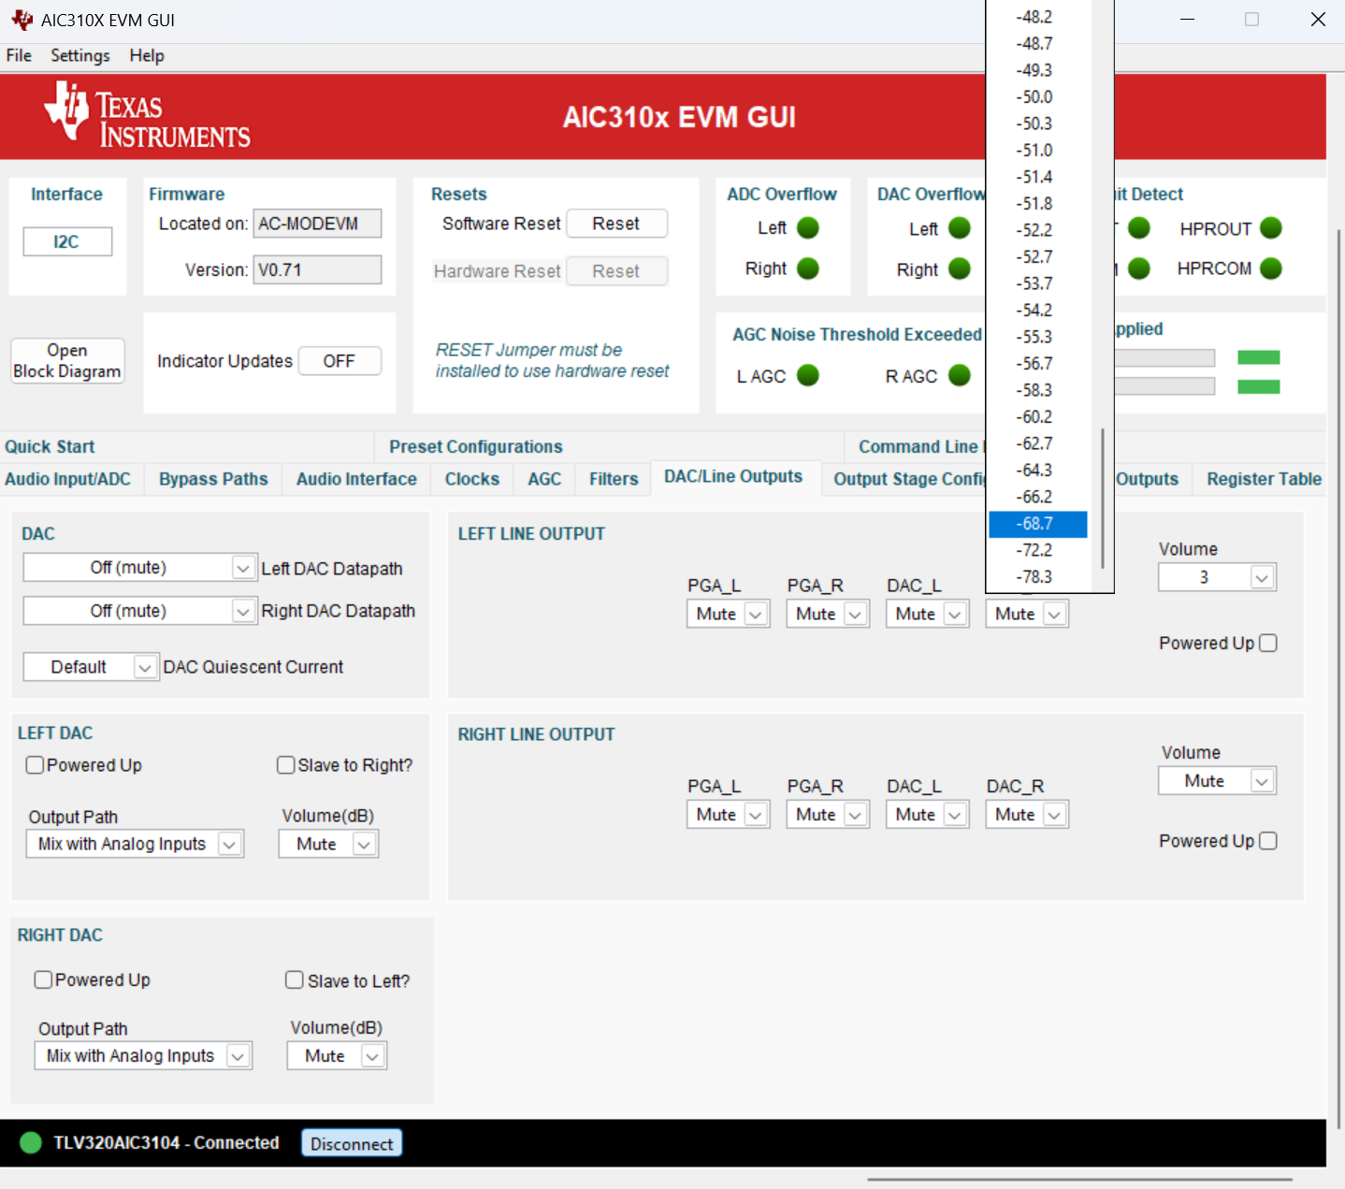Click the Disconnect button
1345x1189 pixels.
(x=352, y=1143)
